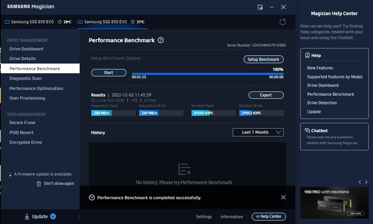Click the 980 PRO with Heatsink ad banner
This screenshot has width=373, height=224.
(334, 202)
